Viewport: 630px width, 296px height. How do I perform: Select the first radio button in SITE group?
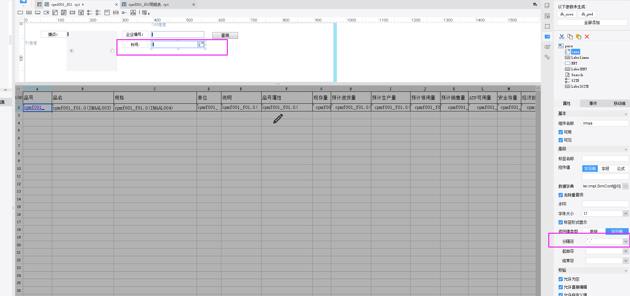[x=71, y=51]
